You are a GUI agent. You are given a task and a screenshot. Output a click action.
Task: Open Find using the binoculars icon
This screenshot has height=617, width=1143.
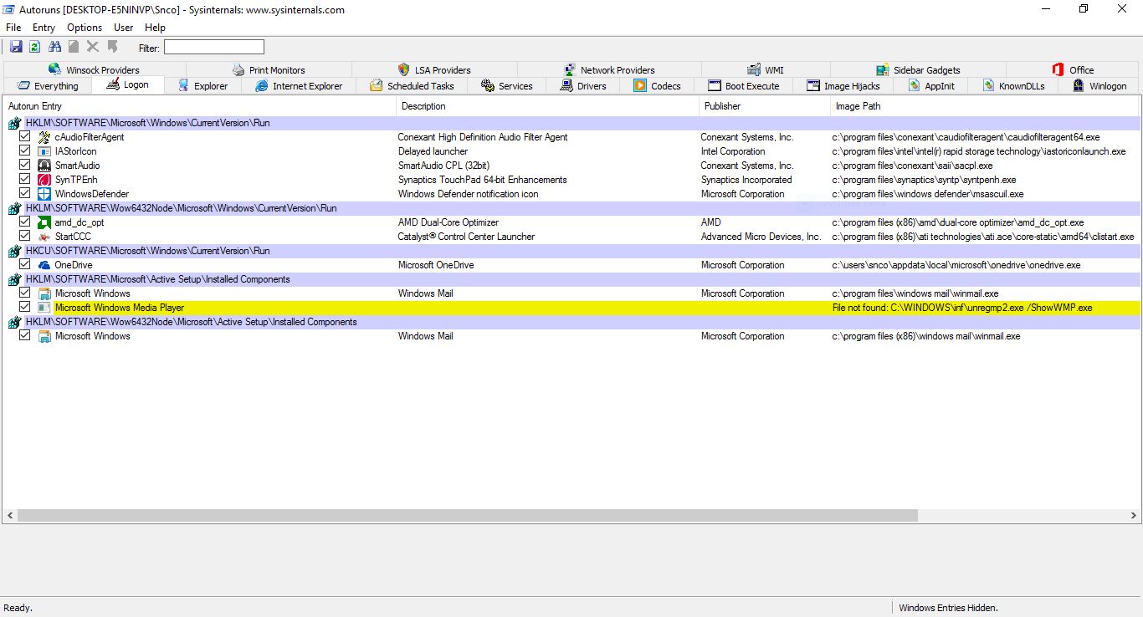(x=55, y=47)
